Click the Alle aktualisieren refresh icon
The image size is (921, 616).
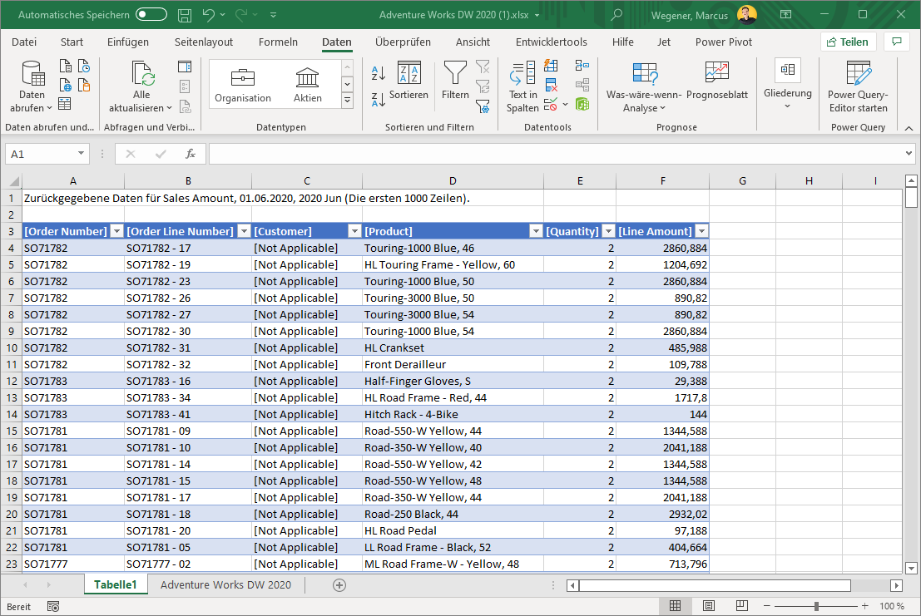coord(143,73)
